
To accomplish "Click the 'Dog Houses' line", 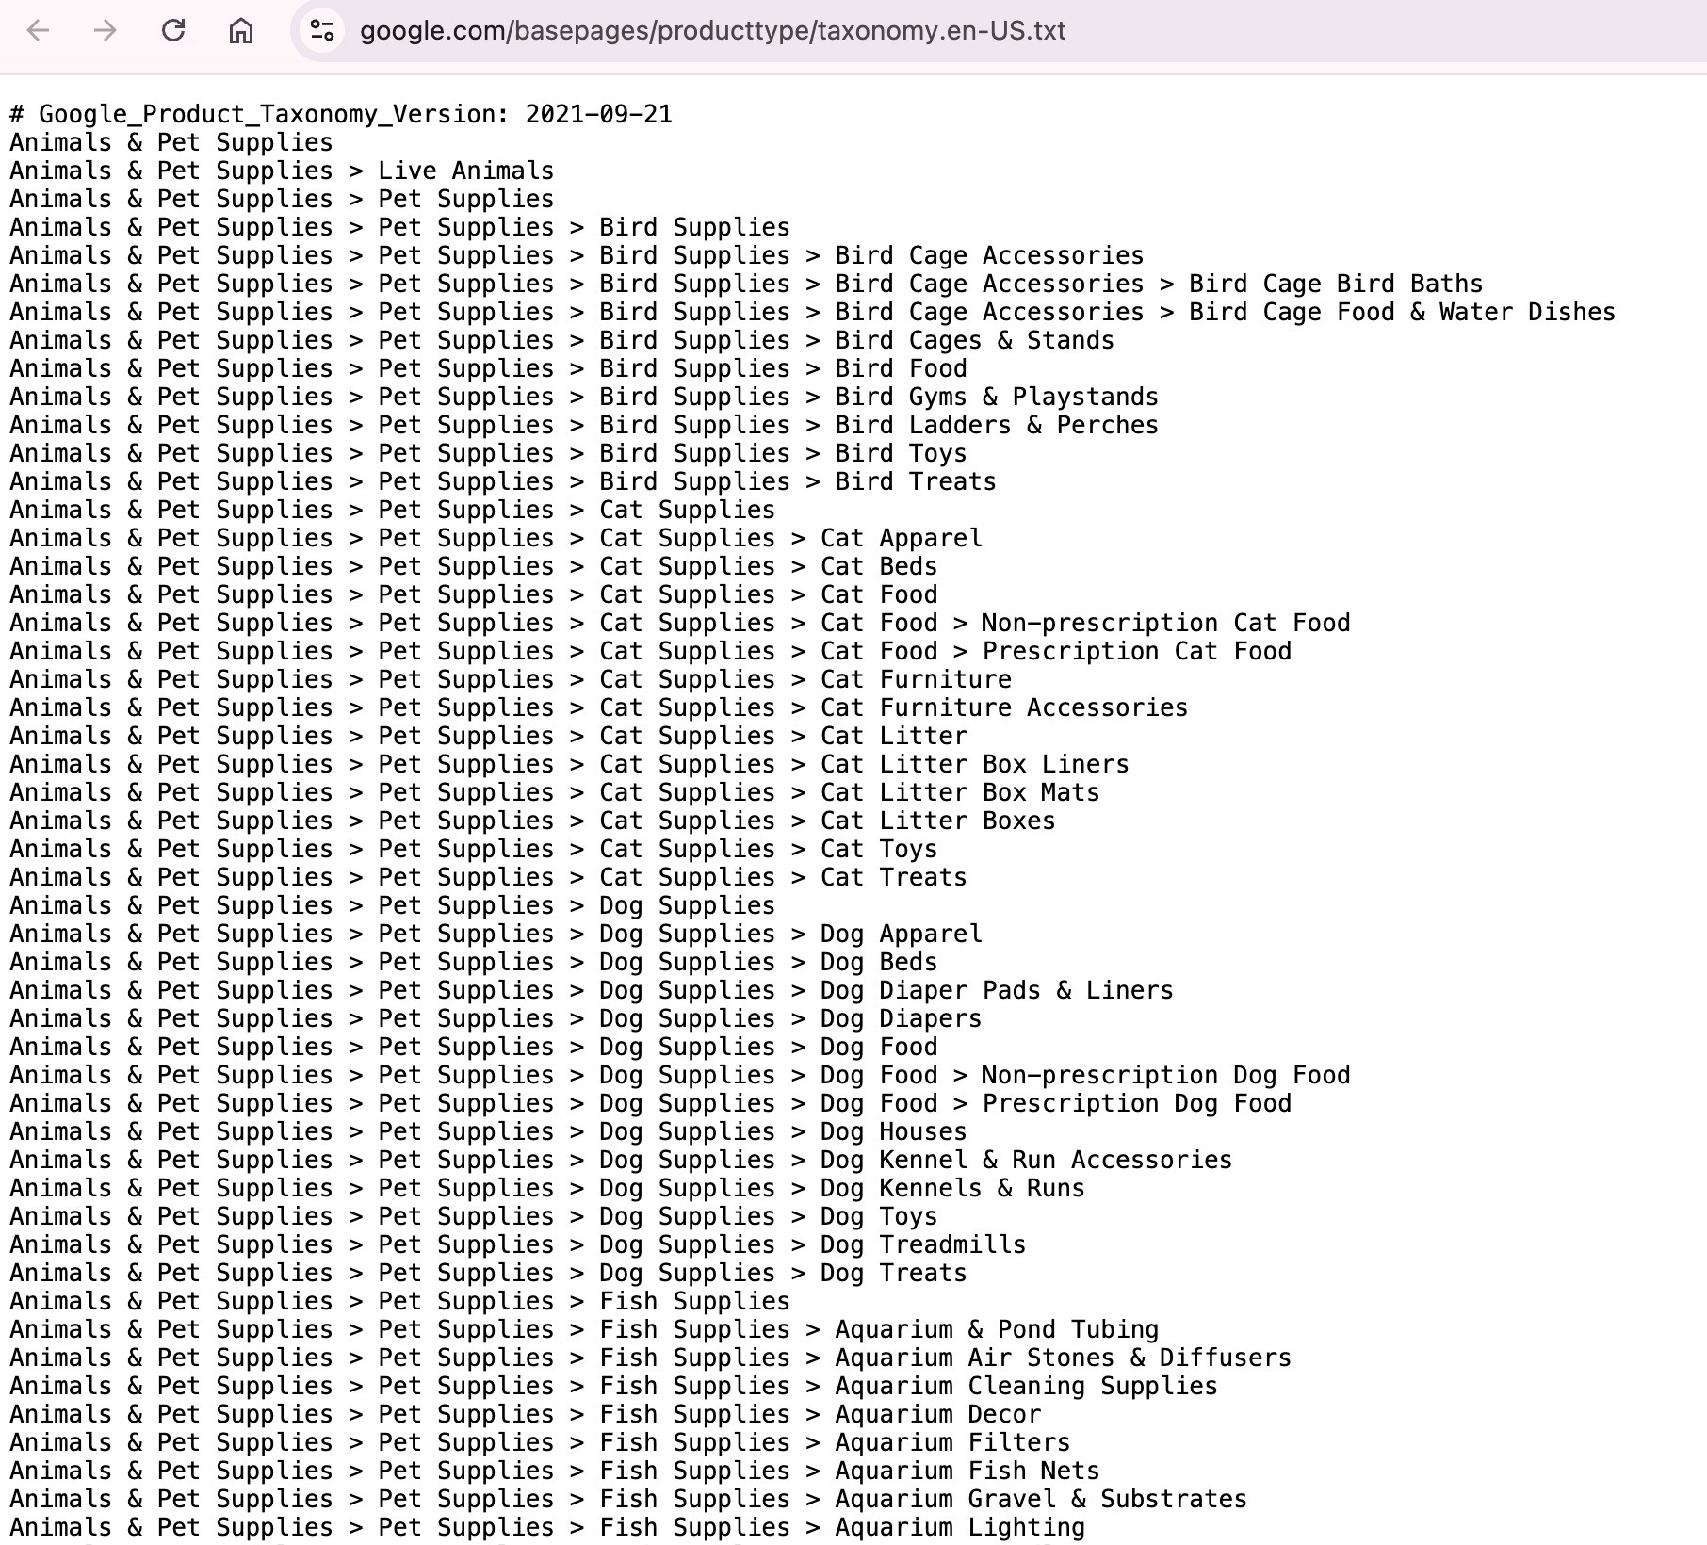I will point(489,1131).
